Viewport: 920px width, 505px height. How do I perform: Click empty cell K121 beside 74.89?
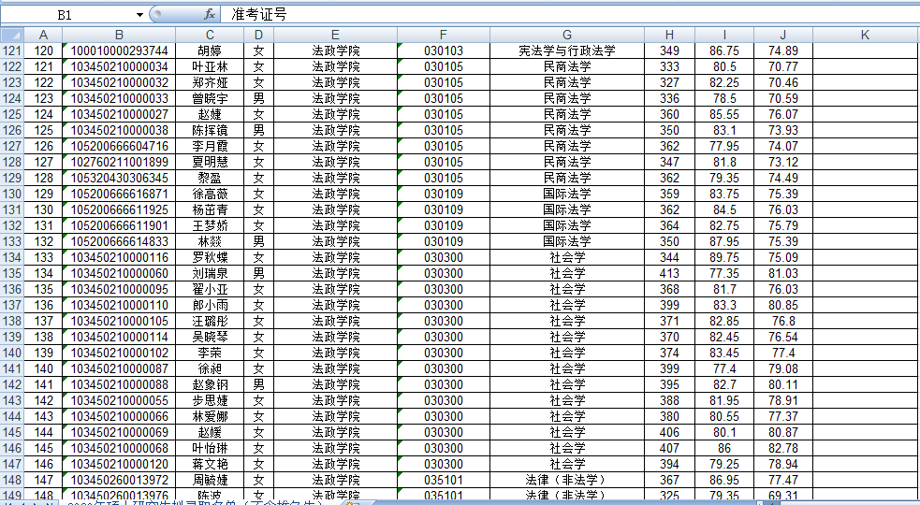[866, 51]
